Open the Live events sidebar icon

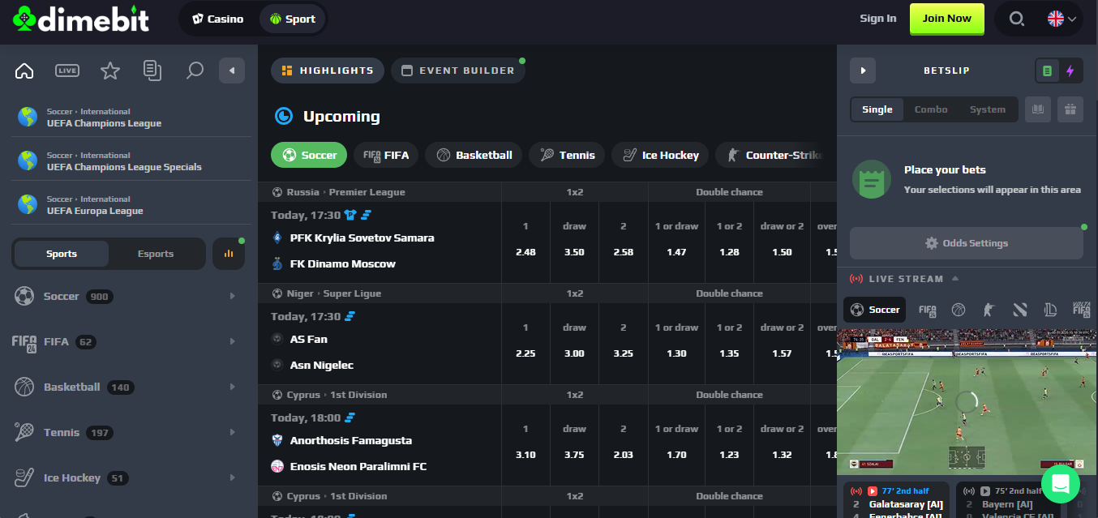coord(67,71)
